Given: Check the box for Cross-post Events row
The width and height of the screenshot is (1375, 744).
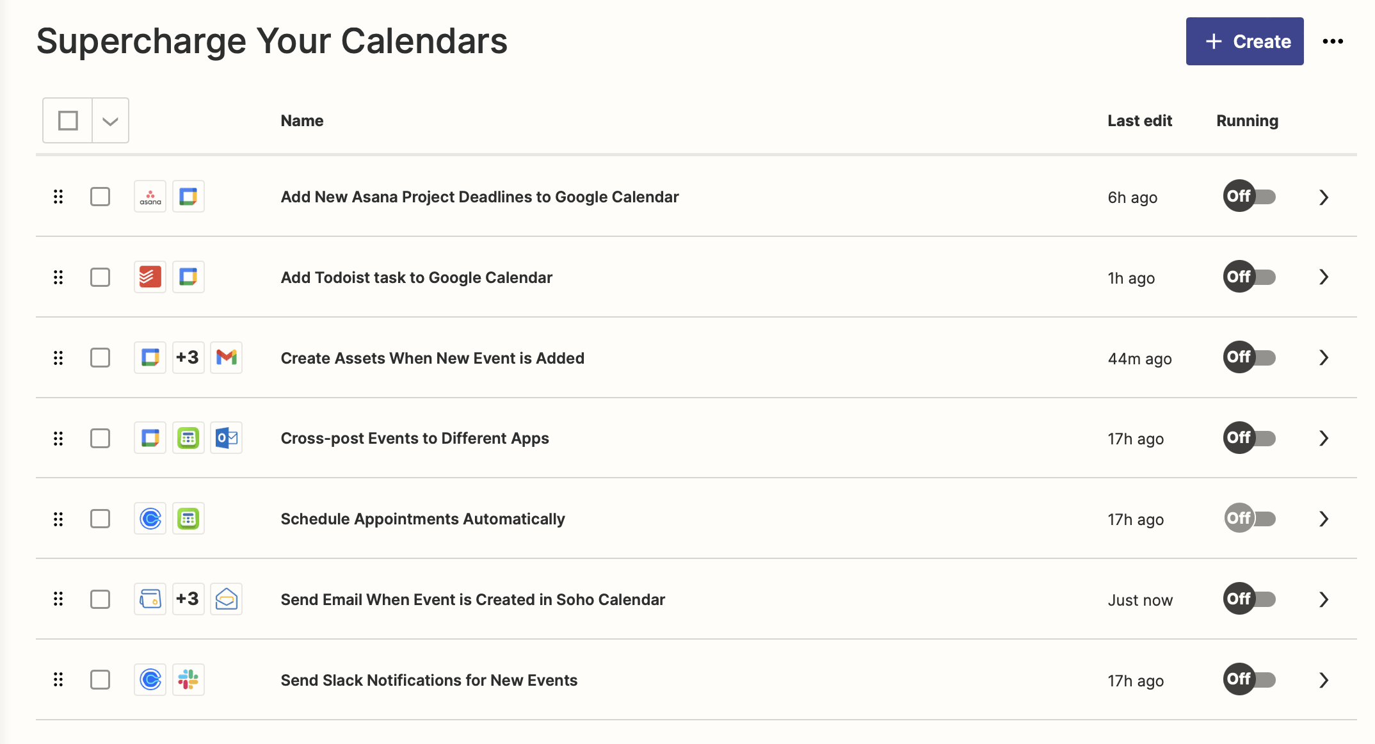Looking at the screenshot, I should click(100, 438).
